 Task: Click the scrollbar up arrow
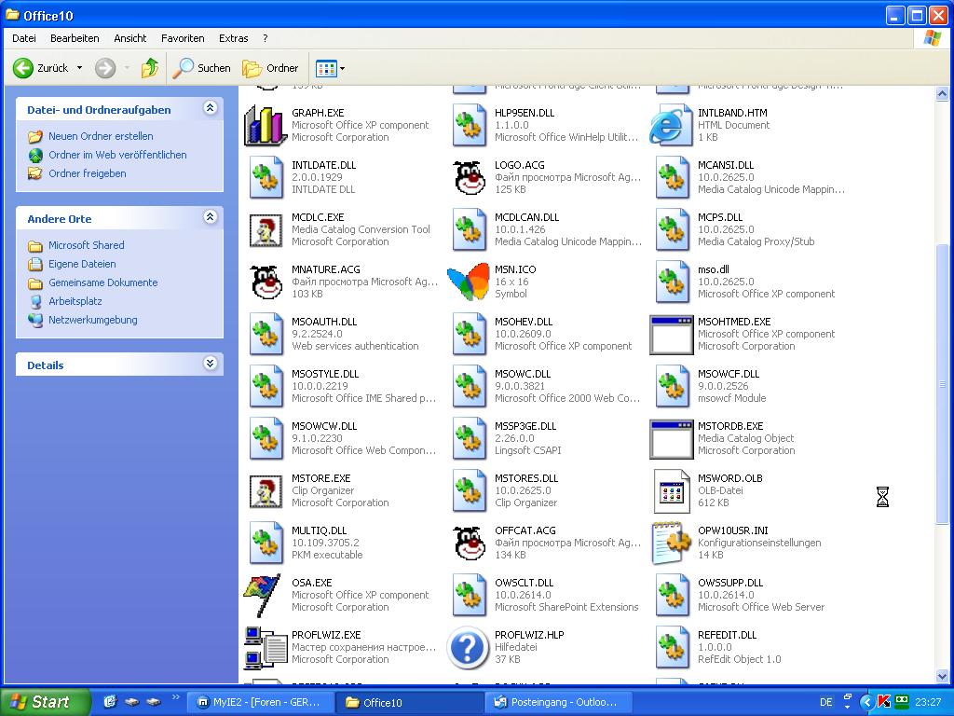[x=943, y=94]
